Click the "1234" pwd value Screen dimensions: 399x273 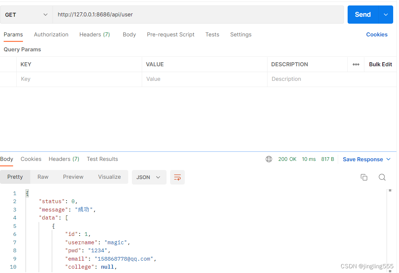pyautogui.click(x=98, y=251)
